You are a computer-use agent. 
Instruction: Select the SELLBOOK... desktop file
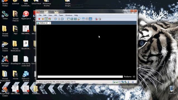[x=26, y=45]
